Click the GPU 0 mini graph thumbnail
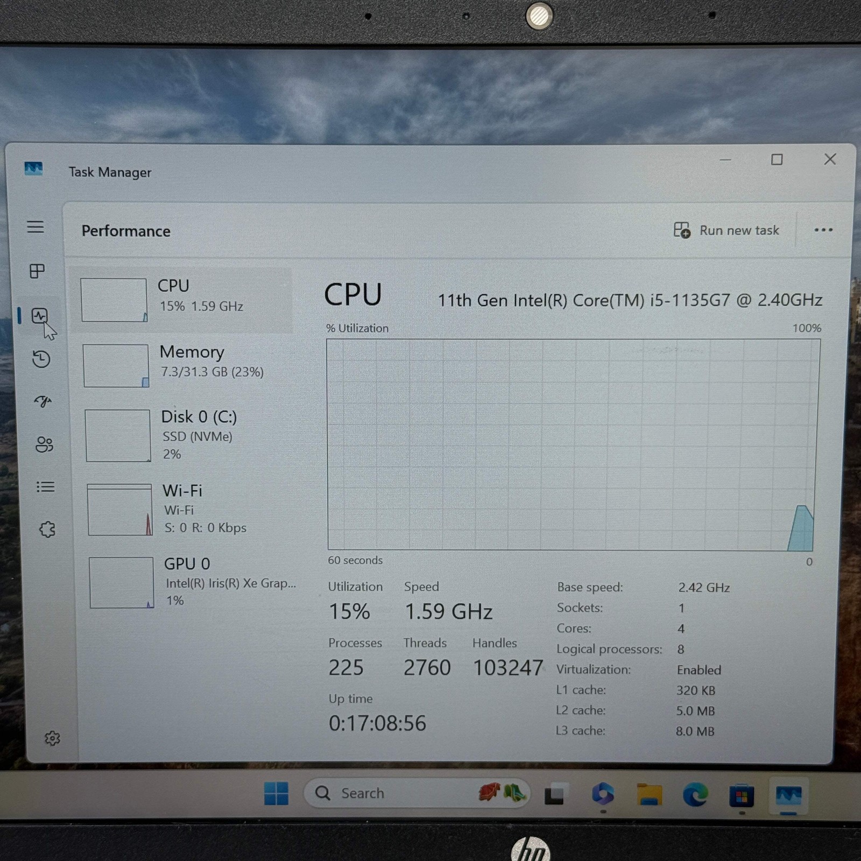 122,583
